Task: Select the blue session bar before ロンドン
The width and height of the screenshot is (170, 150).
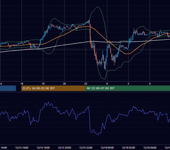Action: pyautogui.click(x=8, y=88)
